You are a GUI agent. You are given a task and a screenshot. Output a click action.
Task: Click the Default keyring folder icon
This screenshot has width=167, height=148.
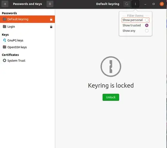[x=4, y=19]
